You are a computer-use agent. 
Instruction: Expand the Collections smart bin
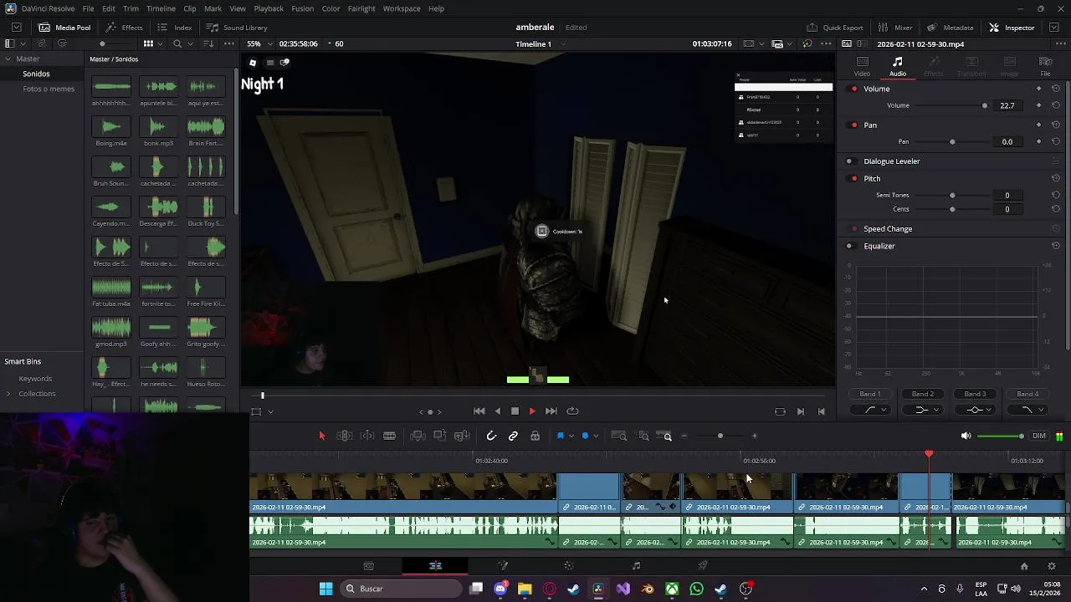pos(8,394)
